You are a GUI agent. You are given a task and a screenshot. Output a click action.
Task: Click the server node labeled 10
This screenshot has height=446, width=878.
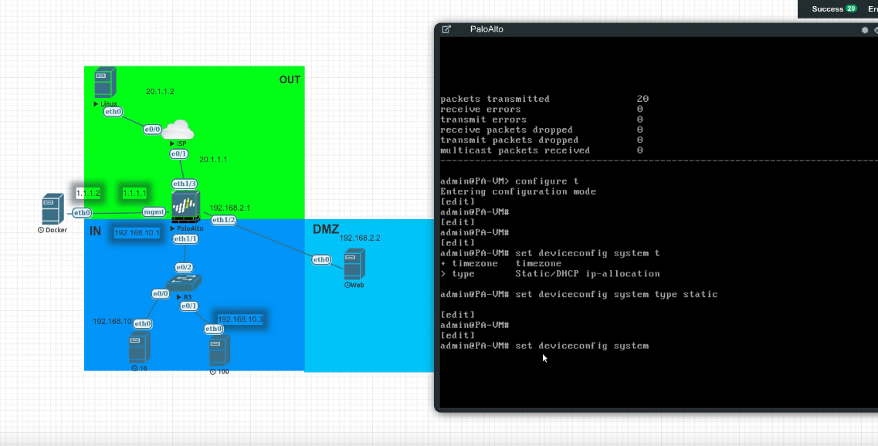coord(140,347)
